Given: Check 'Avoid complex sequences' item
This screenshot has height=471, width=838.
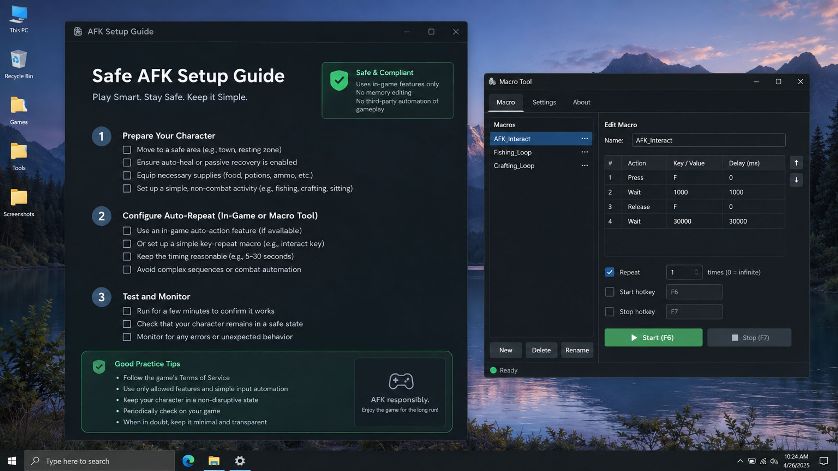Looking at the screenshot, I should pos(127,270).
